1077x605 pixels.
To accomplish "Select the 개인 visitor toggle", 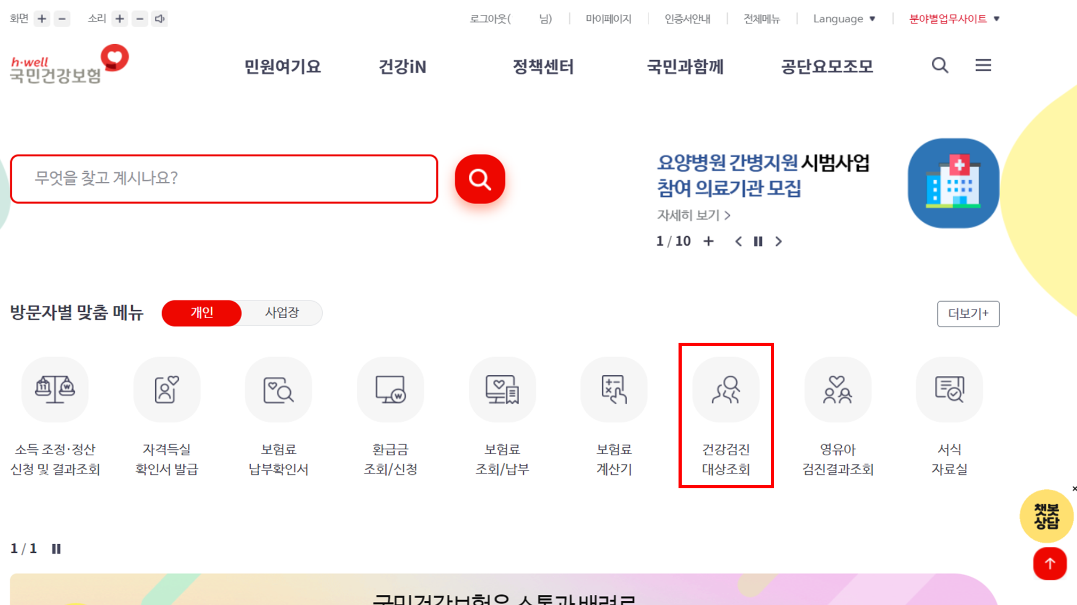I will [202, 313].
